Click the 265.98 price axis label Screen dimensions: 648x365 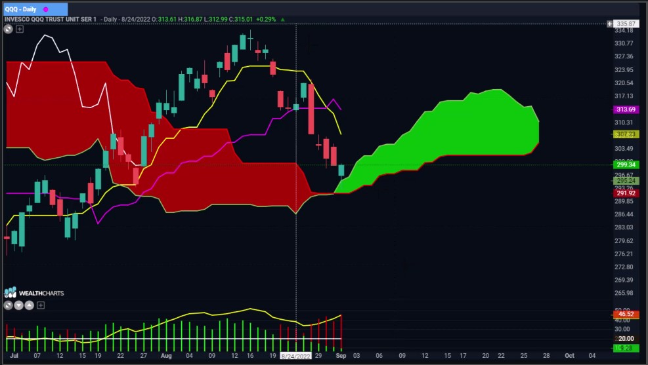point(624,293)
